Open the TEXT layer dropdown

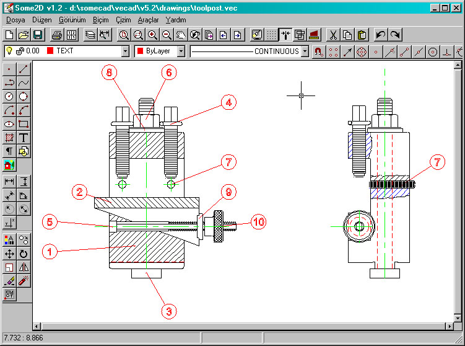click(126, 51)
